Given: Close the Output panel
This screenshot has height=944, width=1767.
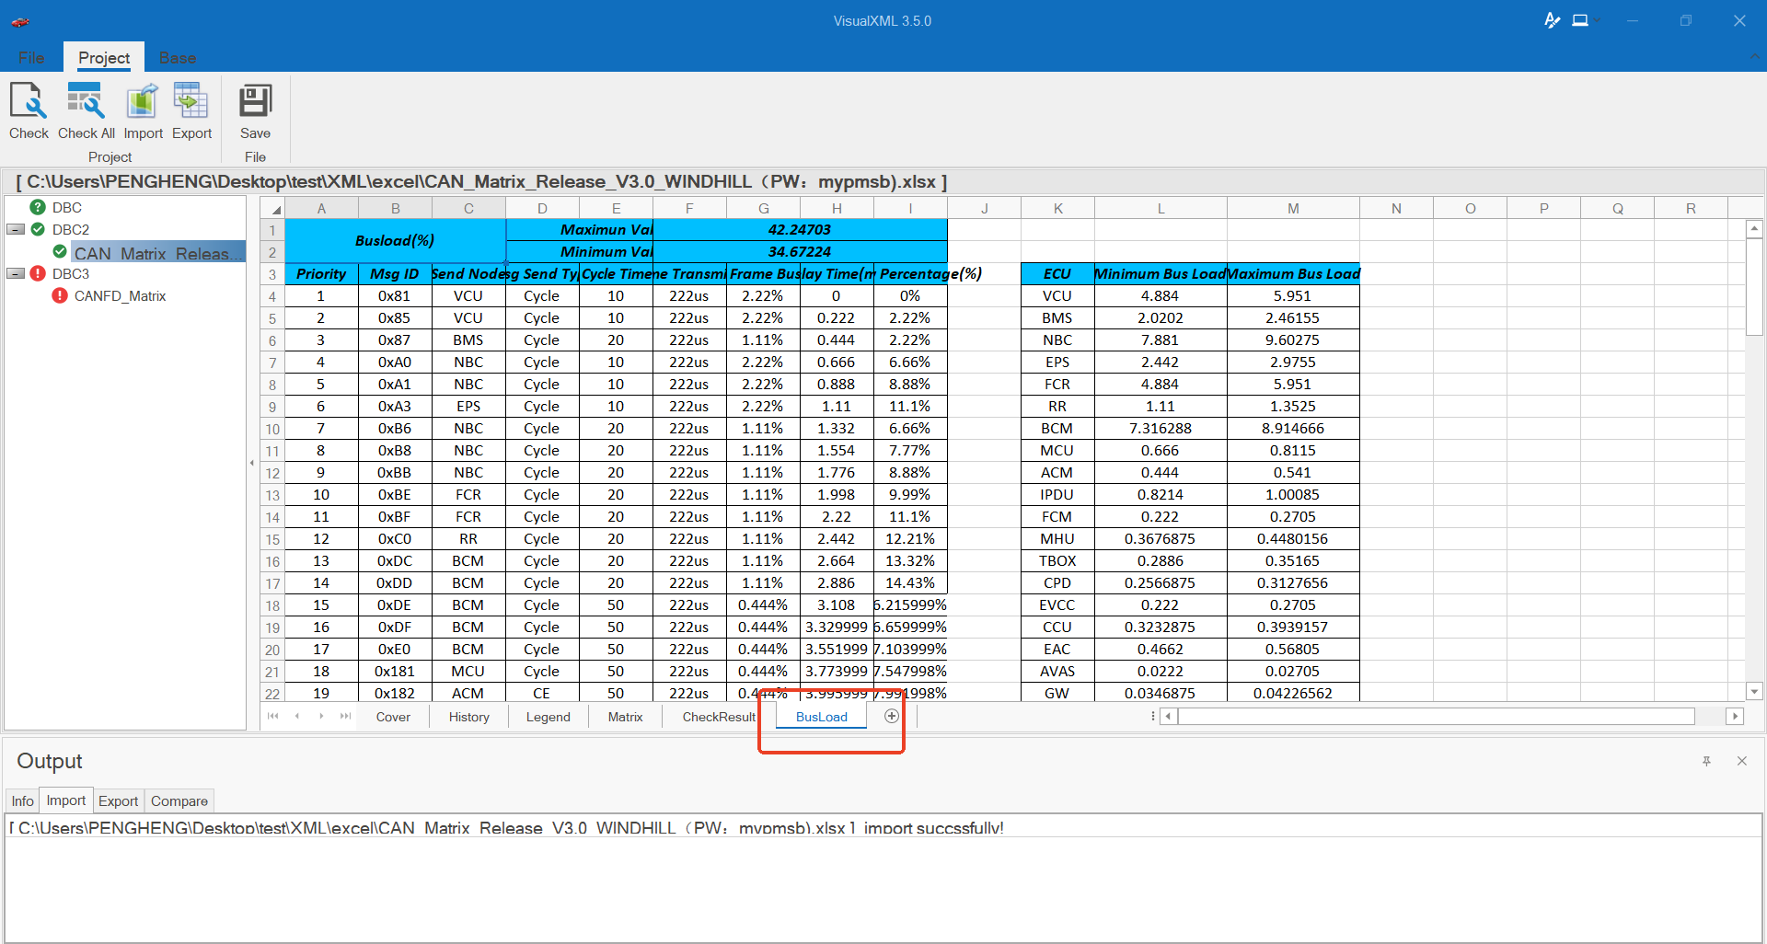Looking at the screenshot, I should 1741,761.
